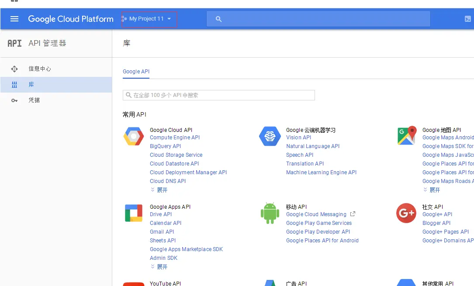Click the API search input field
Viewport: 474px width, 286px height.
[218, 95]
